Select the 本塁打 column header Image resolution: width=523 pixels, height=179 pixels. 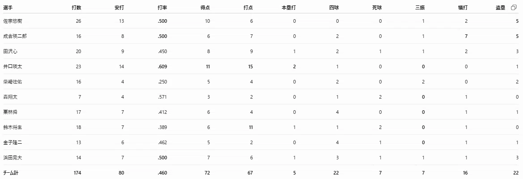289,7
